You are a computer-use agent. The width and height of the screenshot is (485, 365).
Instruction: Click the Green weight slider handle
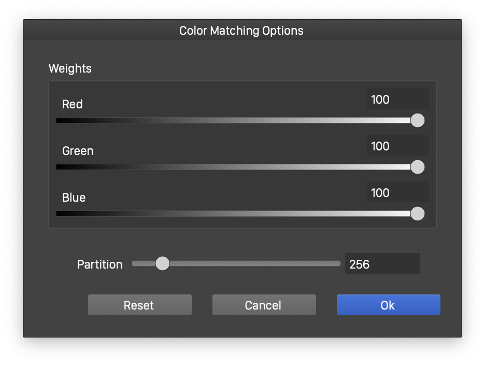pos(417,167)
